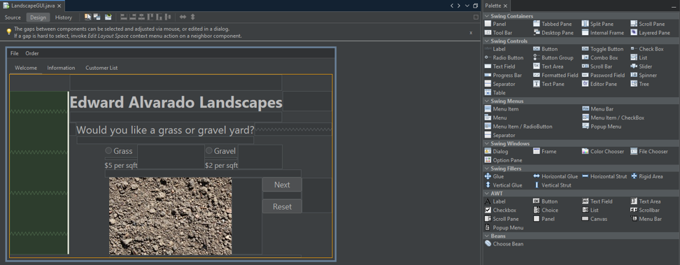The image size is (680, 265).
Task: Activate Connection Mode in designer toolbar
Action: [x=97, y=17]
